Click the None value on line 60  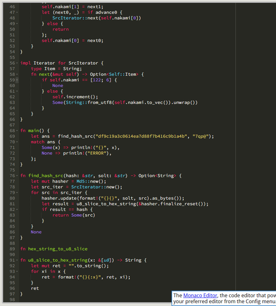[57, 85]
